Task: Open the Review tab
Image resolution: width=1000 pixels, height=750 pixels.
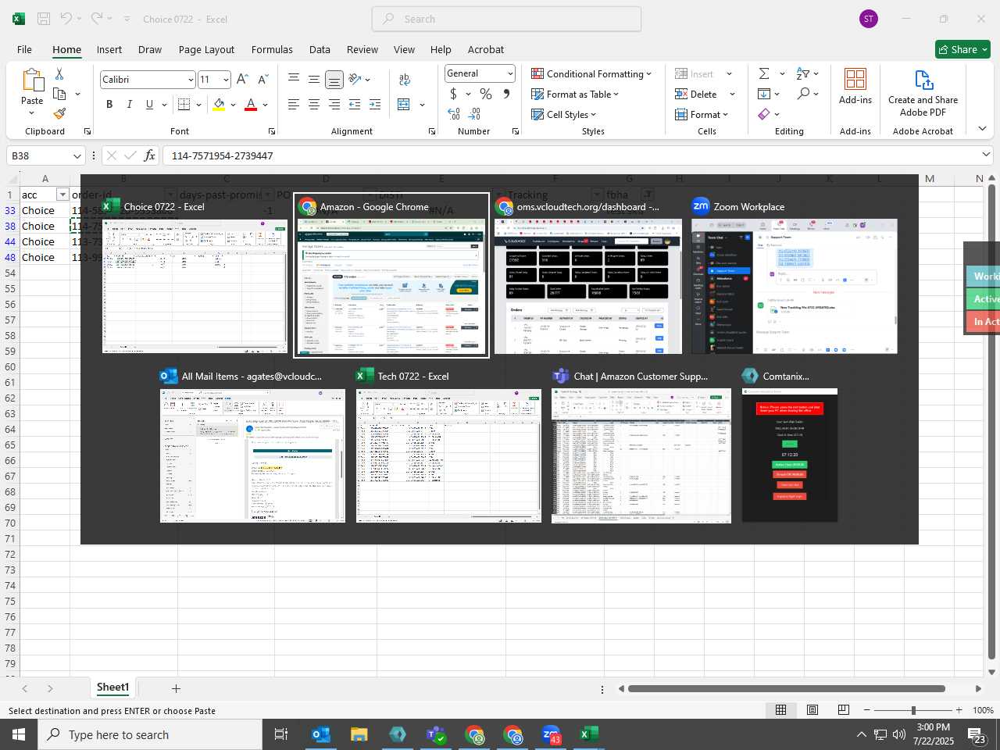Action: coord(362,49)
